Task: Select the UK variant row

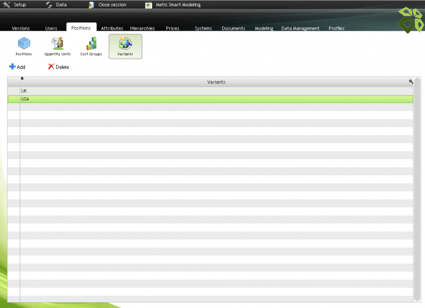Action: click(x=212, y=91)
